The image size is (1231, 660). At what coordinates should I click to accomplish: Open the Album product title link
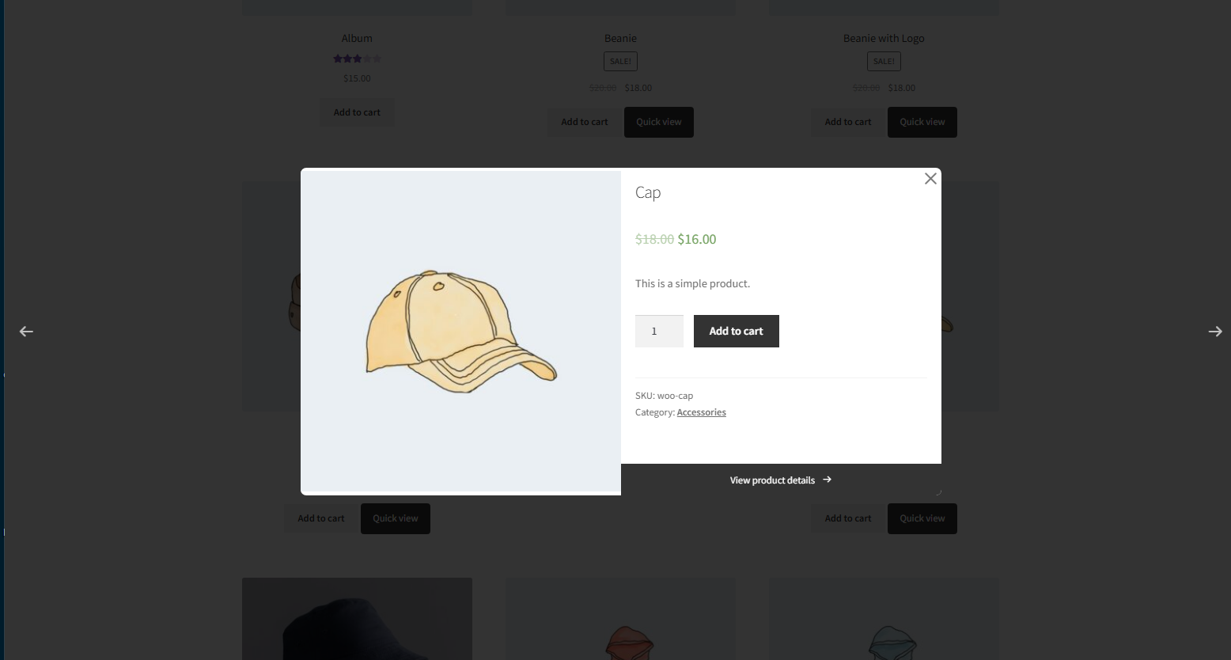pos(357,38)
